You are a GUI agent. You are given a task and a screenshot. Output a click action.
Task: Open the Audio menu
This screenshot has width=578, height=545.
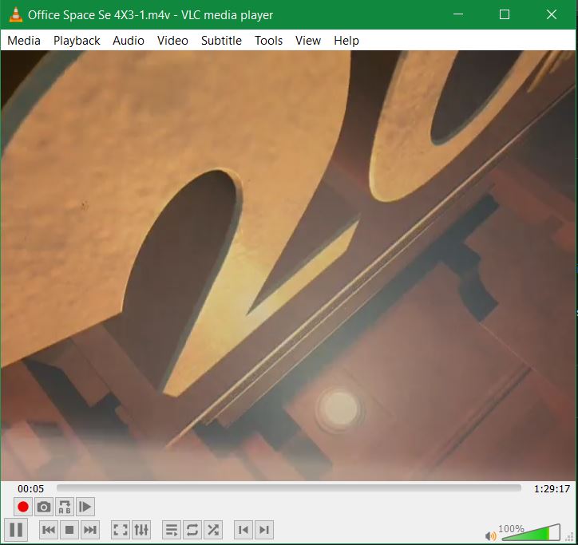[x=129, y=40]
